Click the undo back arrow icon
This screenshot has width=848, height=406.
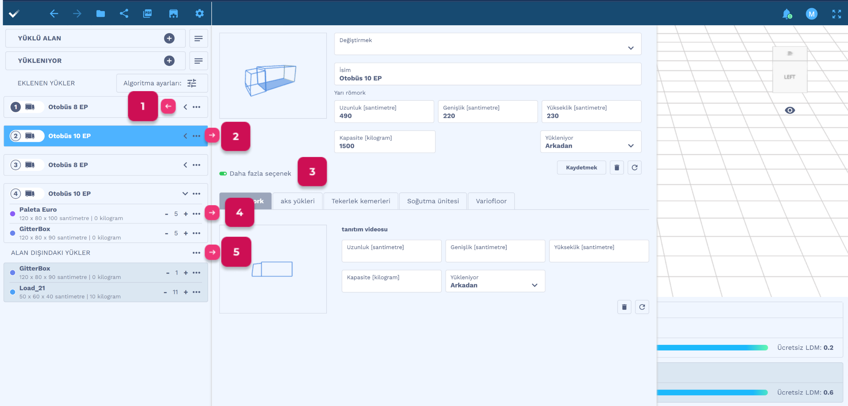[54, 14]
